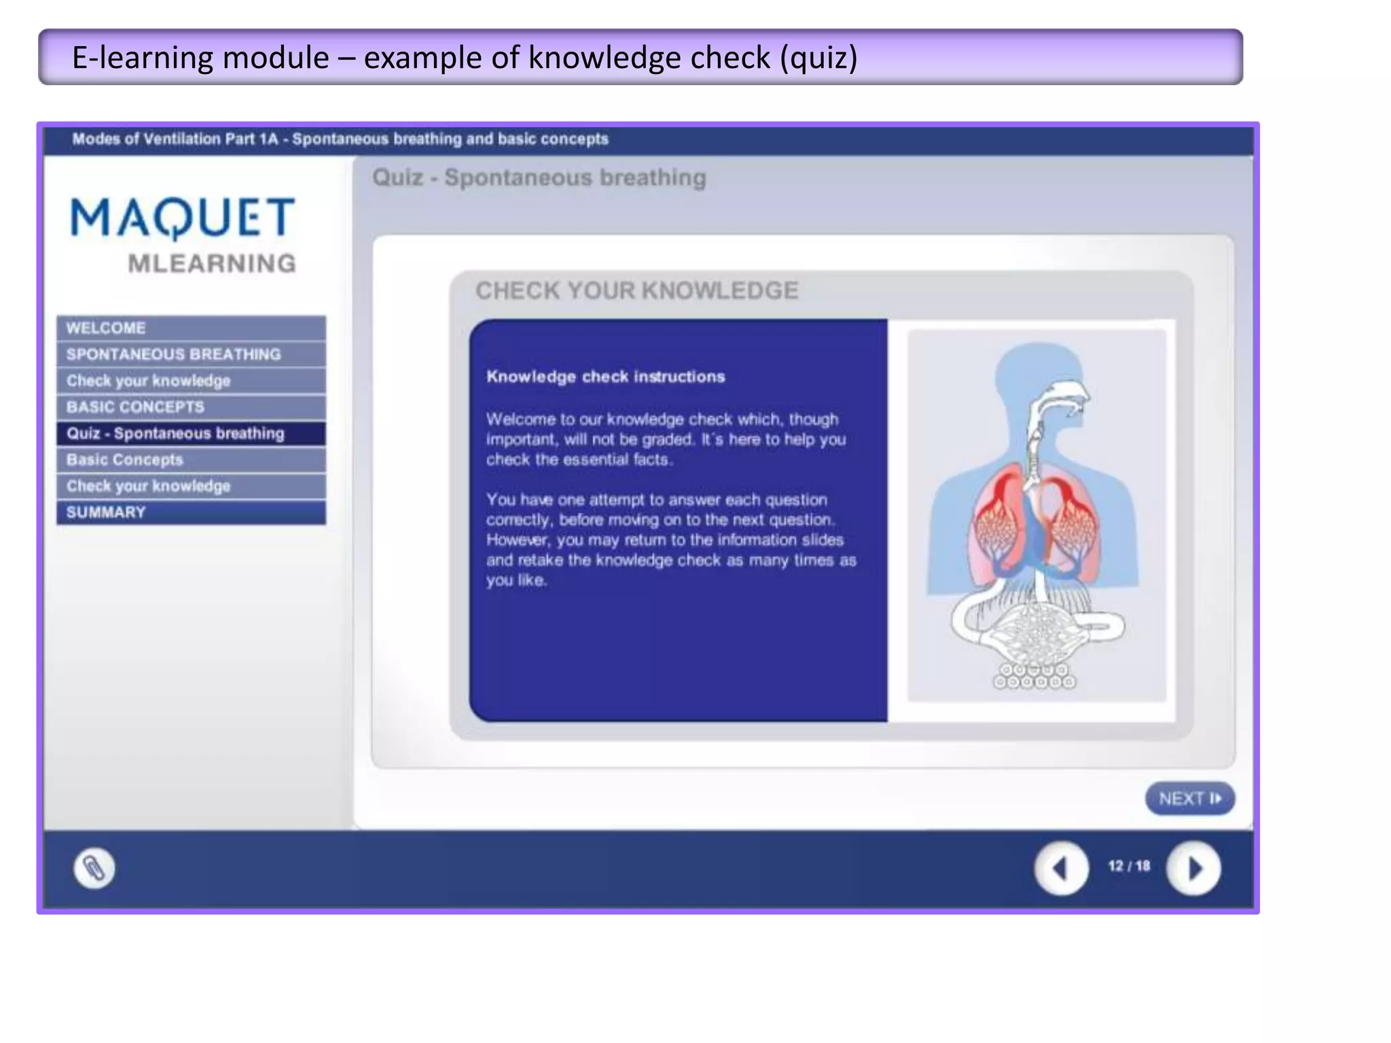Click the Modes of Ventilation title bar
Screen dimensions: 1391x1043
tap(340, 139)
